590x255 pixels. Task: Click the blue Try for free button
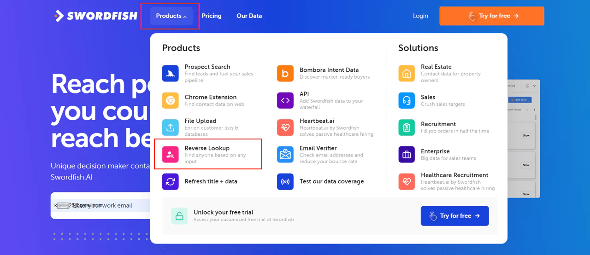(455, 216)
